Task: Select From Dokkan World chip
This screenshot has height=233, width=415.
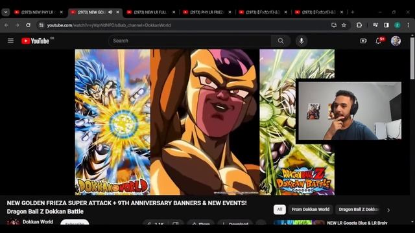Action: click(x=311, y=210)
